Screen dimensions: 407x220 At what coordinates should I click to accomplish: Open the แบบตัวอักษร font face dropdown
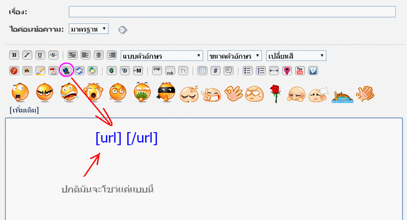coord(162,55)
